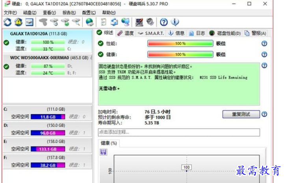Image resolution: width=284 pixels, height=183 pixels.
Task: Click help icon next to 重复测试 button
Action: point(264,114)
